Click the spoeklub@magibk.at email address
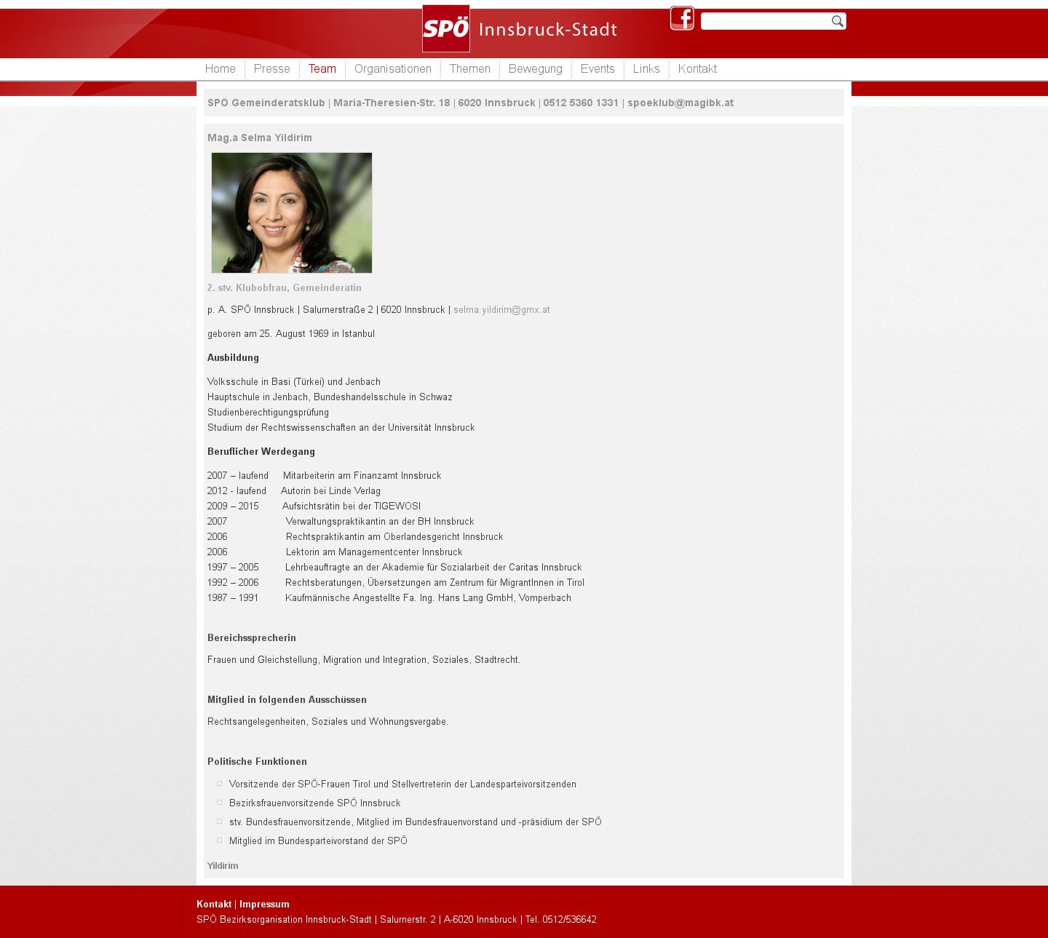 pyautogui.click(x=680, y=103)
